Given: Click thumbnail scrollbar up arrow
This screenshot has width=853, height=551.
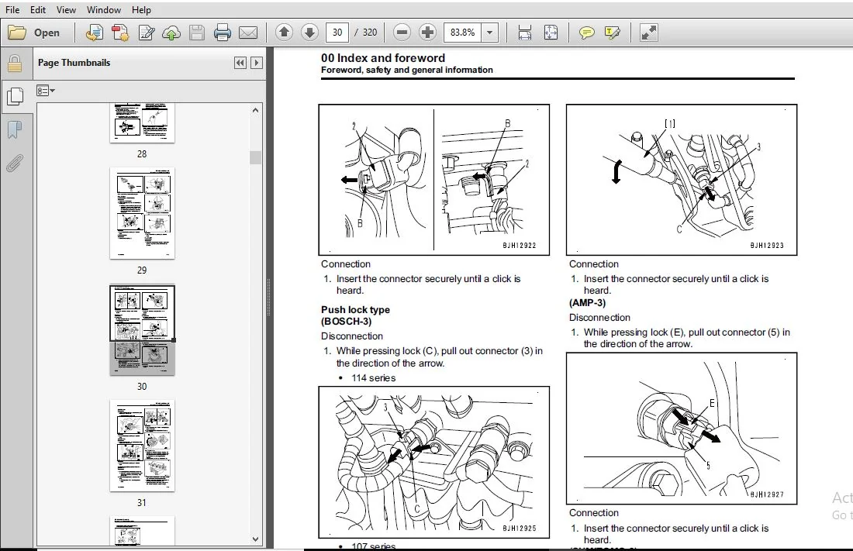Looking at the screenshot, I should [x=255, y=110].
